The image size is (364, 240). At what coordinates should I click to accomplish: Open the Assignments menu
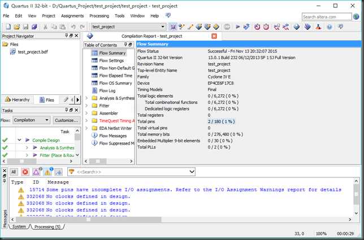pyautogui.click(x=72, y=16)
